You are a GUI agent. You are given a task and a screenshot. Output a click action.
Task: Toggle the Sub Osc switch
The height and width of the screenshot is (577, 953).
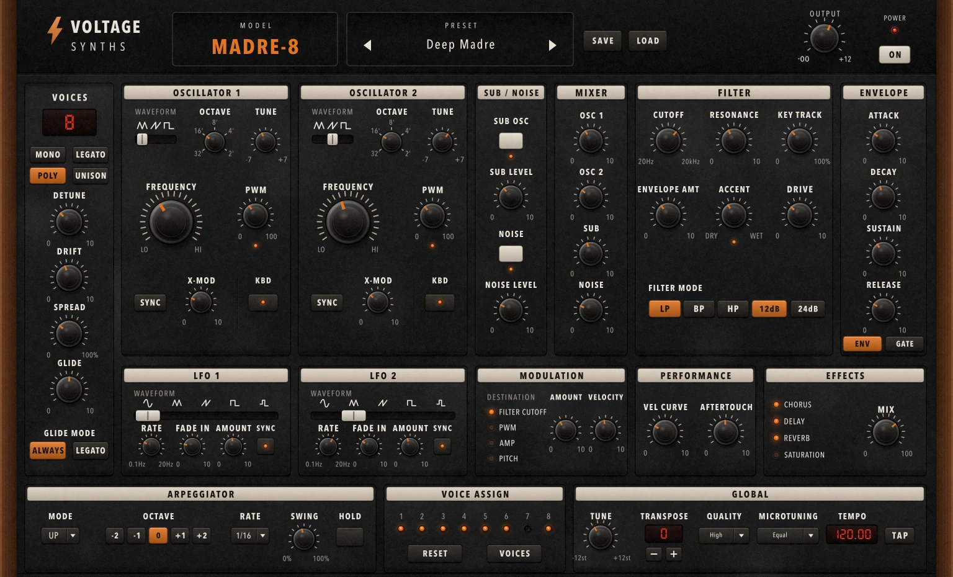511,141
